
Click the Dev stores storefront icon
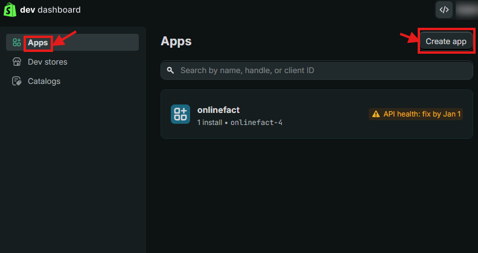point(17,62)
